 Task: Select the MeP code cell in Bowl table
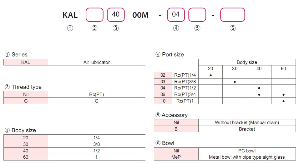pyautogui.click(x=176, y=157)
